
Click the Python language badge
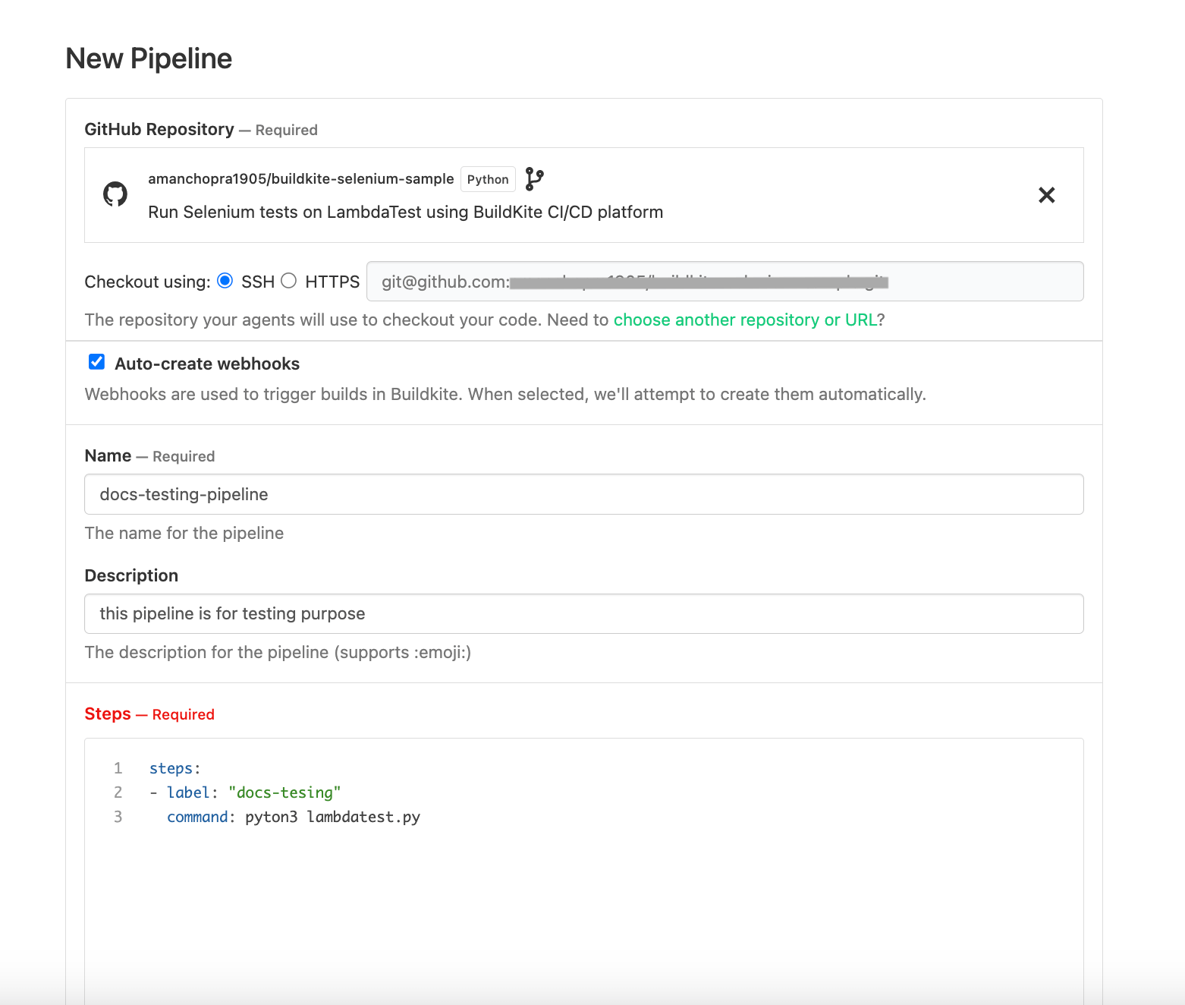[488, 179]
